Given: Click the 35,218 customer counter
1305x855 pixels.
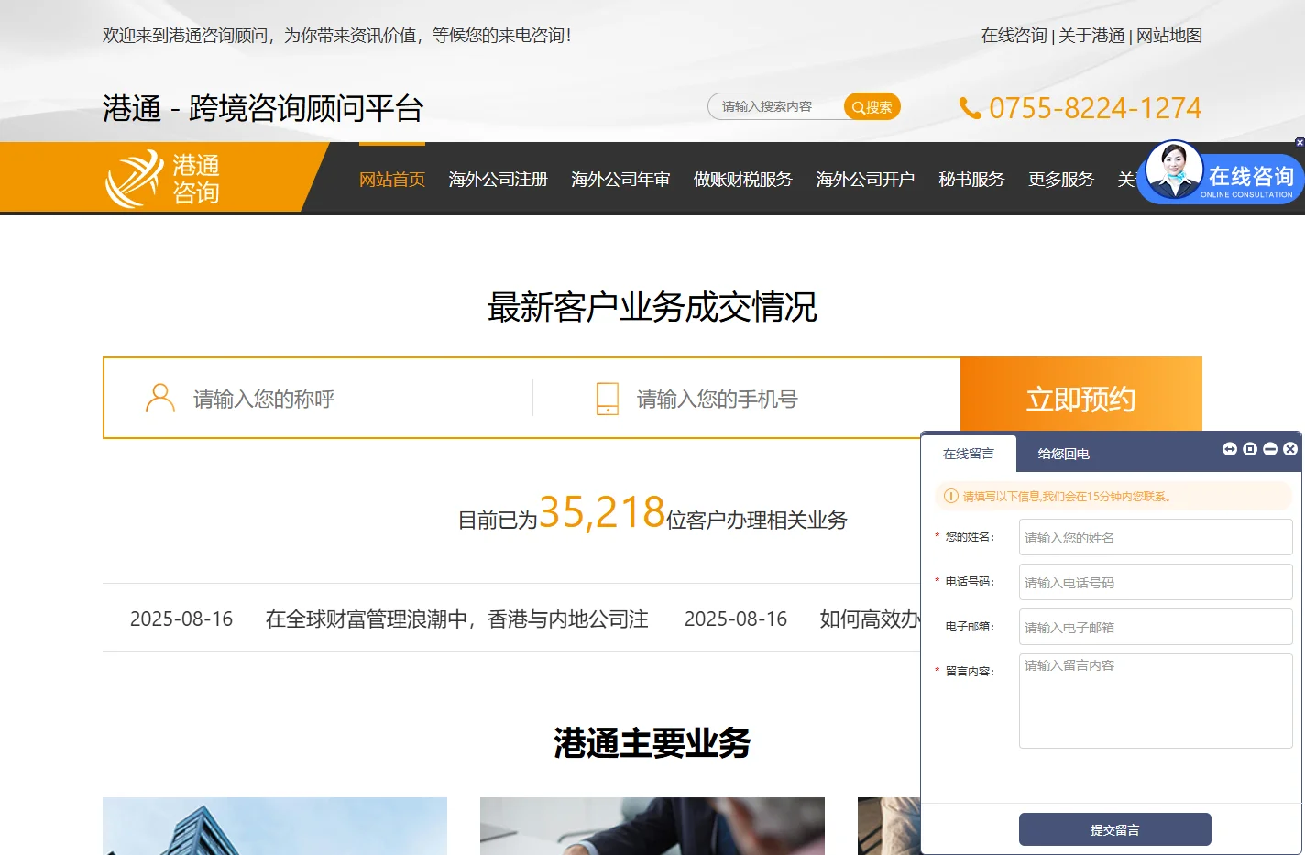Looking at the screenshot, I should click(602, 512).
